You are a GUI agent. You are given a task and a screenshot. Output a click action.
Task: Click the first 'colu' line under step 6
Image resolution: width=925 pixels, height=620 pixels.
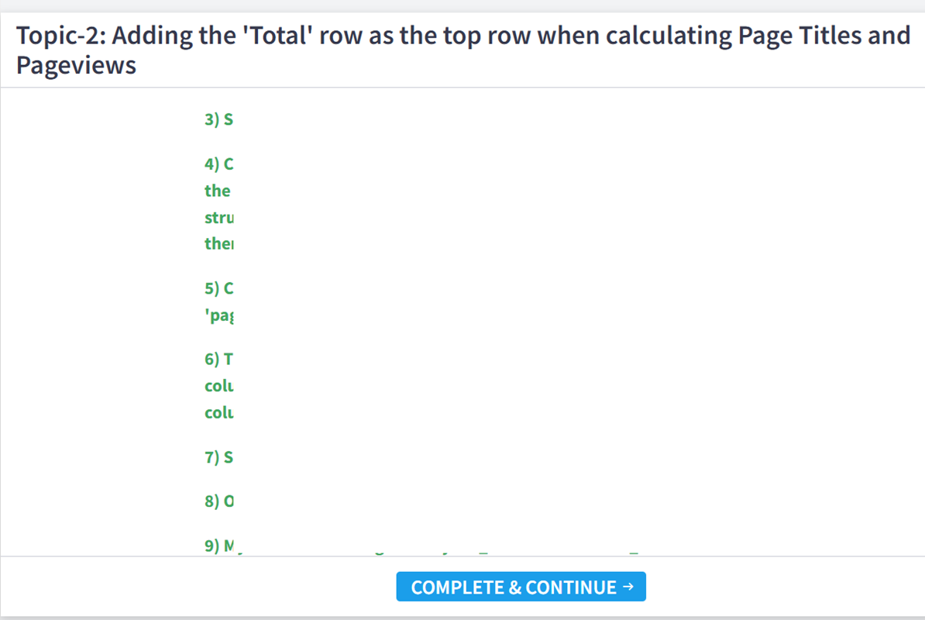(x=218, y=386)
